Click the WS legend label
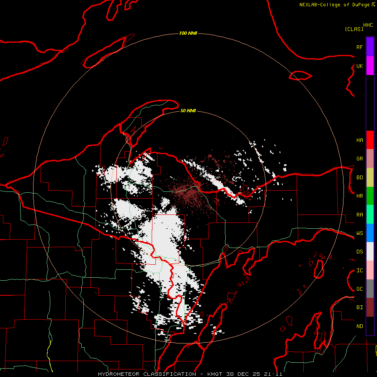 [359, 233]
